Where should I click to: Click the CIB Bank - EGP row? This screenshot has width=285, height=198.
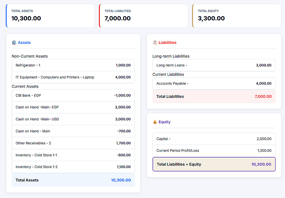click(73, 95)
